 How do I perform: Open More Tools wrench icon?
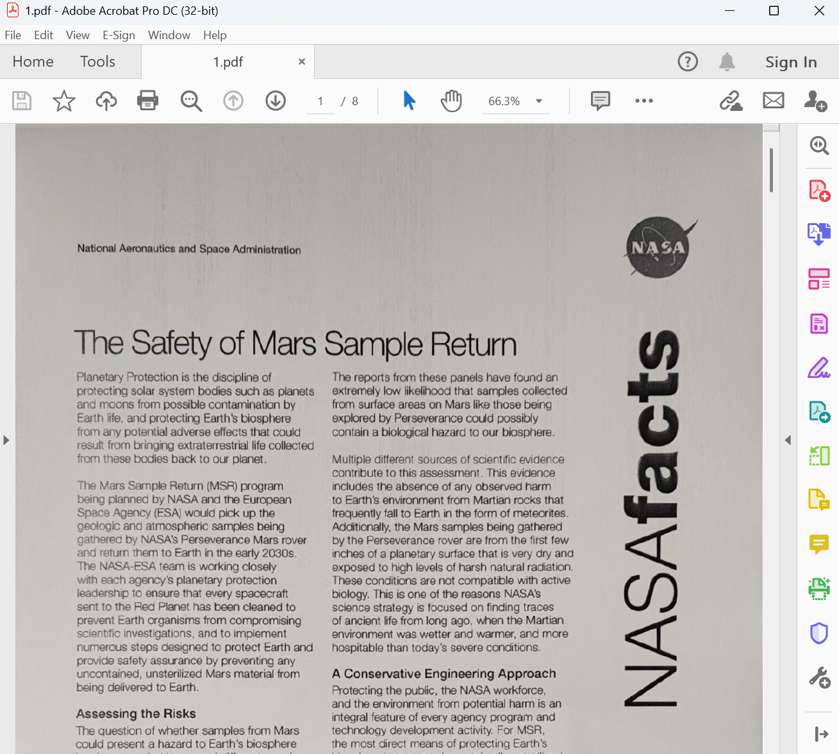[x=819, y=678]
